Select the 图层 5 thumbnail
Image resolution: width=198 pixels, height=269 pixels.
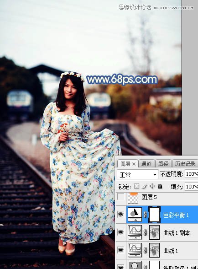(133, 198)
